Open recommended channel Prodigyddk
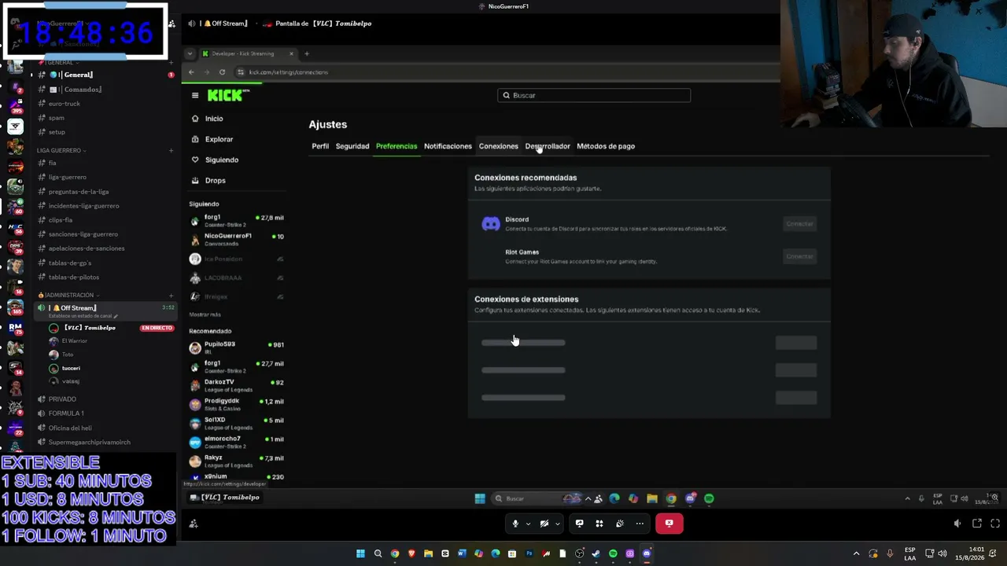 coord(236,404)
